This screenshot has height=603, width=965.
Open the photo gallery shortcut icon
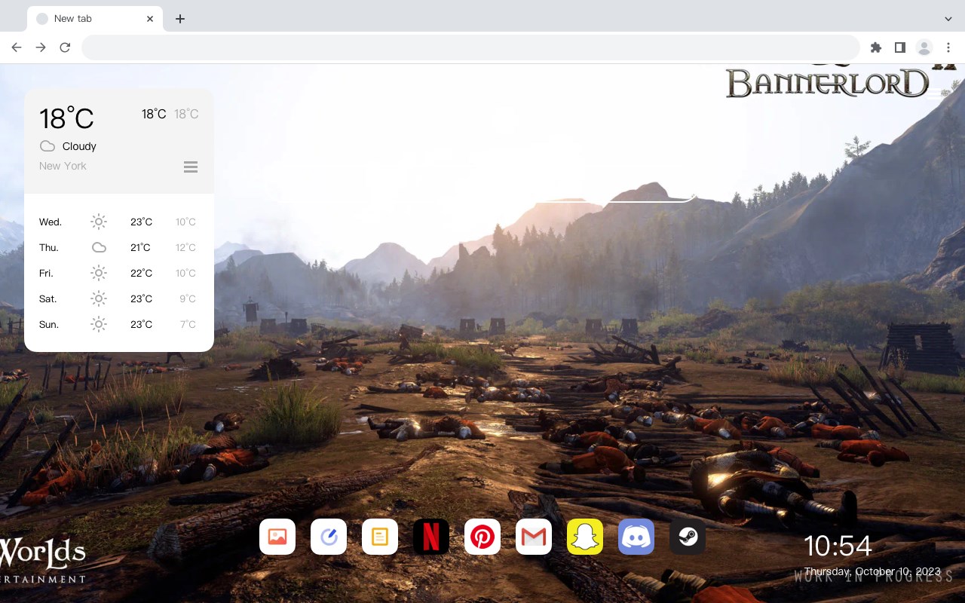click(x=277, y=537)
